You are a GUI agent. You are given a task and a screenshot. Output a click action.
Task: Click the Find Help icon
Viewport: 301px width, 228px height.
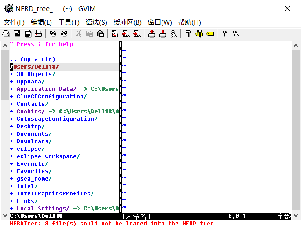(236, 34)
